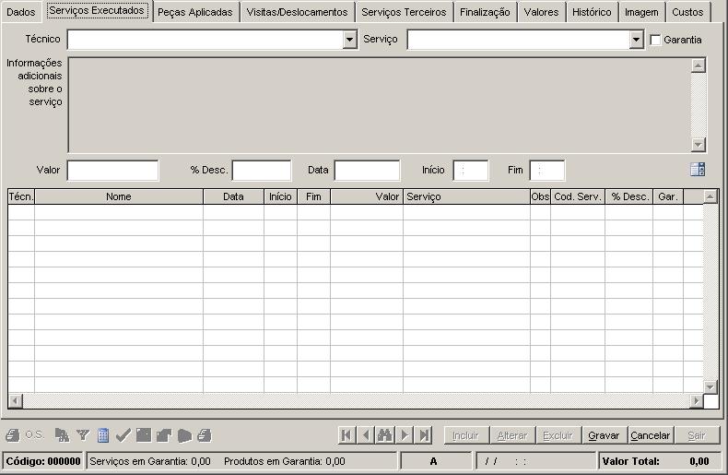Image resolution: width=728 pixels, height=475 pixels.
Task: Click text area scrollbar up arrow
Action: [699, 65]
